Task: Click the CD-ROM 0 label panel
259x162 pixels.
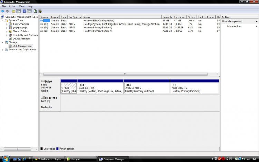Action: (50, 103)
